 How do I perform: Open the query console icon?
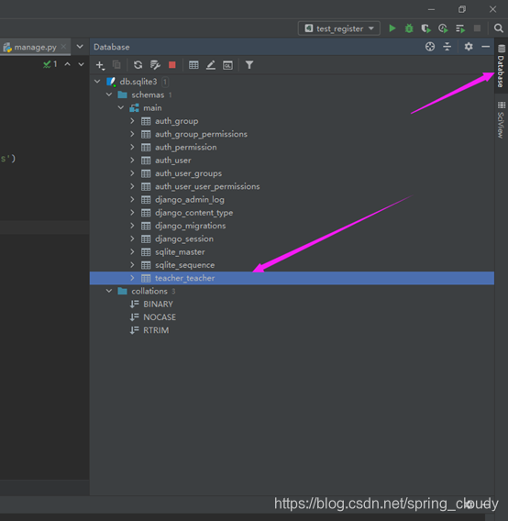227,65
